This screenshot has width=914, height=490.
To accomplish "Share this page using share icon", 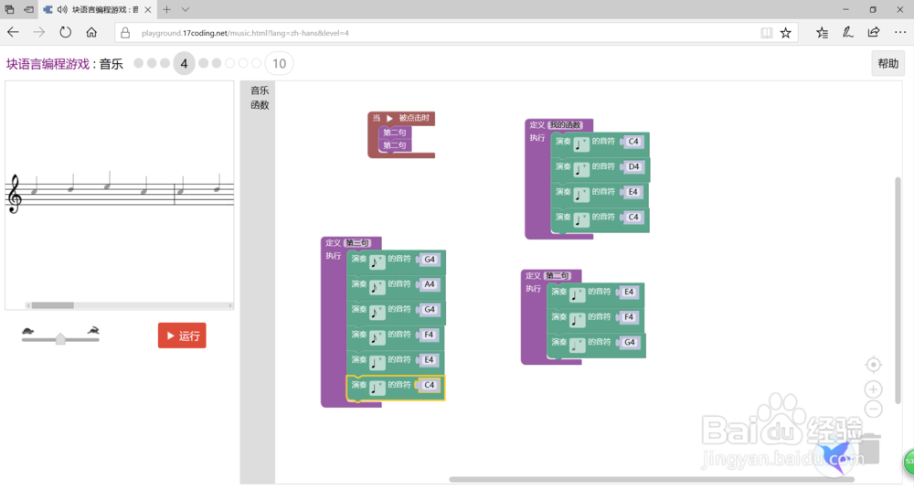I will click(x=873, y=33).
